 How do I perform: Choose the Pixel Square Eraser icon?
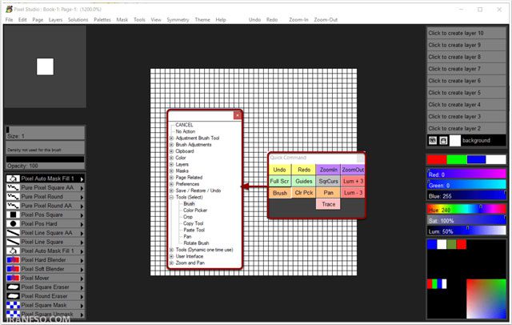[13, 287]
